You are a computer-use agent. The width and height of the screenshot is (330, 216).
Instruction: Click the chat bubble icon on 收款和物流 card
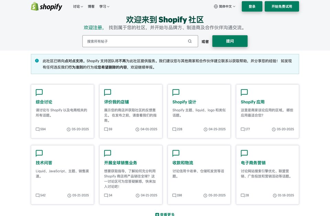176,153
